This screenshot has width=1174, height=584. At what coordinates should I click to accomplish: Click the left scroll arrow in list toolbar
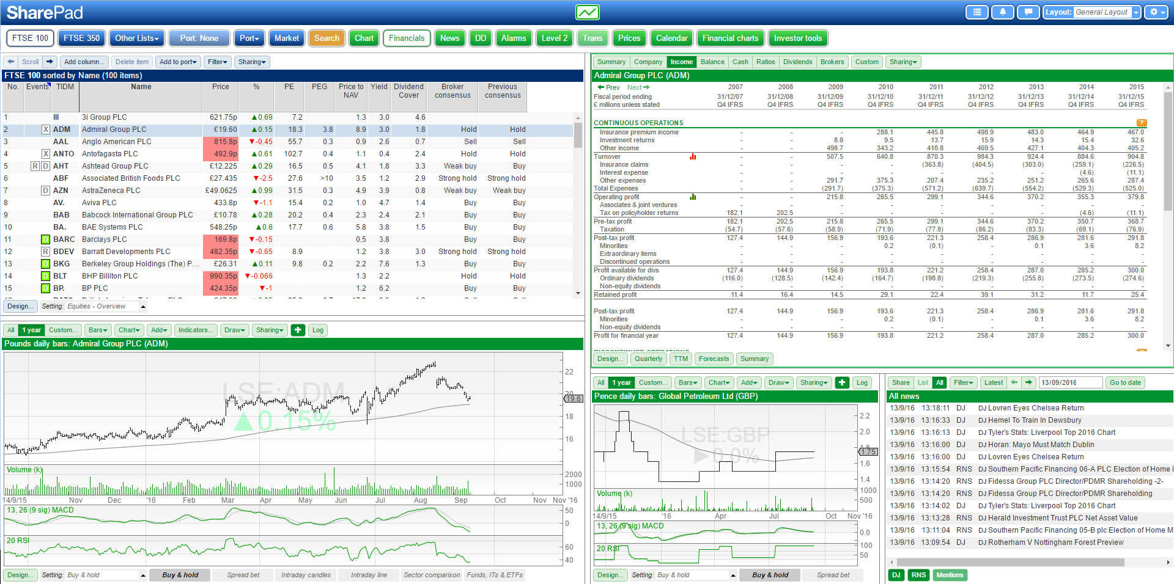click(x=10, y=62)
